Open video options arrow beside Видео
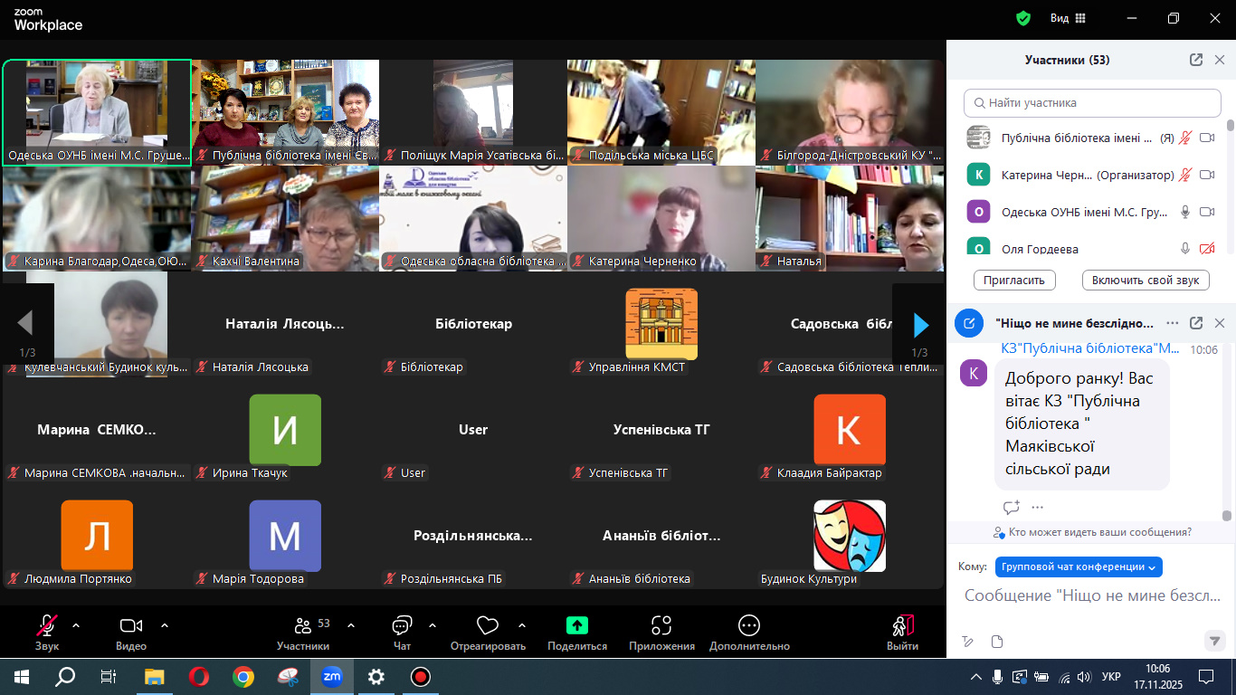This screenshot has height=695, width=1236. coord(165,625)
